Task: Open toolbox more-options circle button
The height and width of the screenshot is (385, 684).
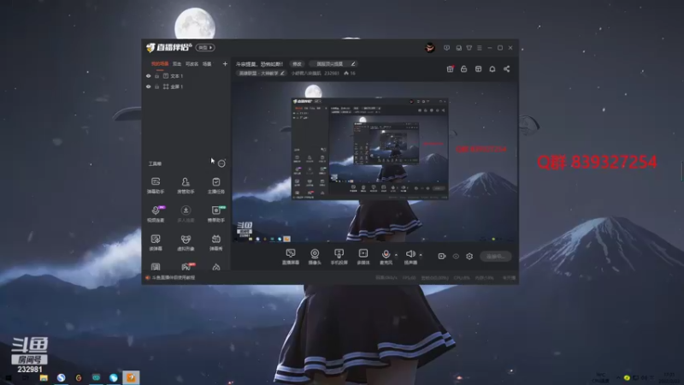Action: 221,163
